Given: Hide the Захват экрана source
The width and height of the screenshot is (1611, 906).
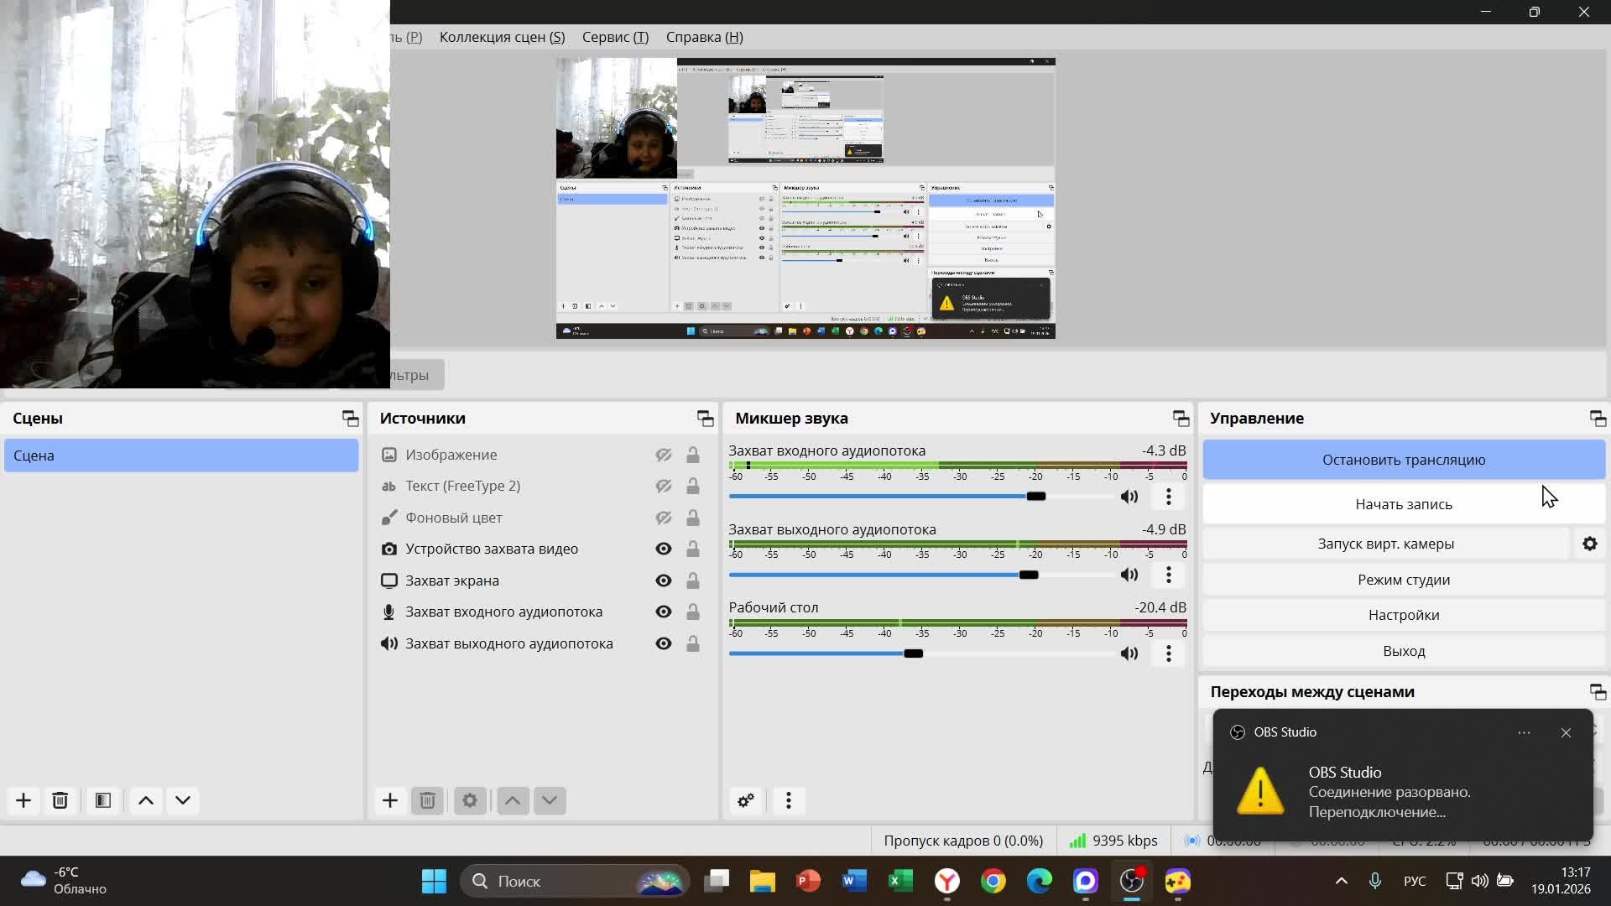Looking at the screenshot, I should point(664,581).
